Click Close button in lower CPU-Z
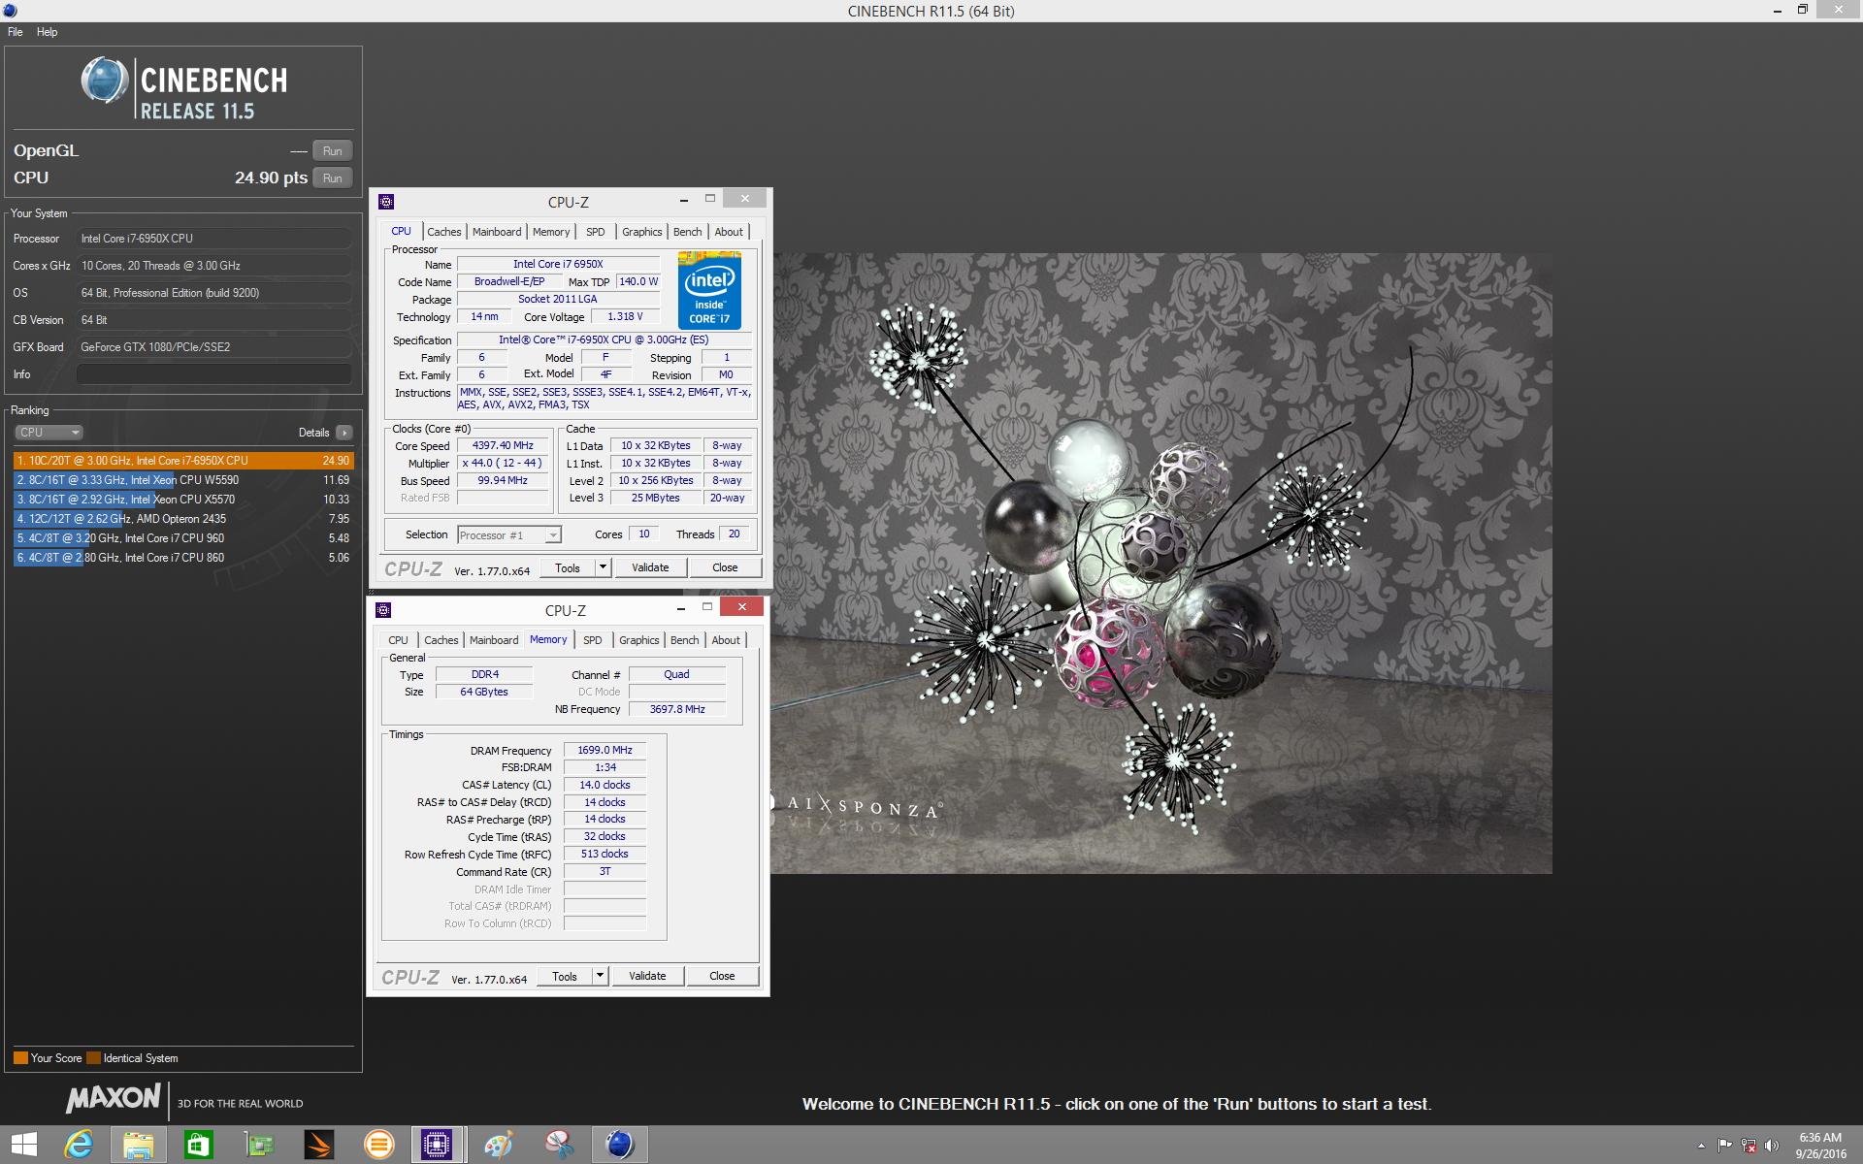 [x=722, y=977]
